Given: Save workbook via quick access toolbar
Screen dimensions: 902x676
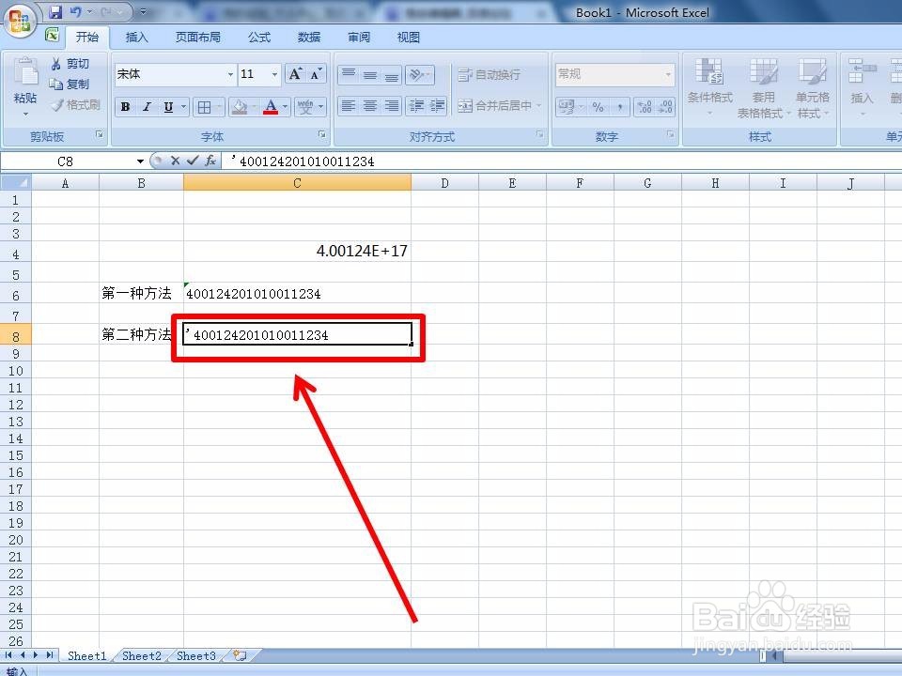Looking at the screenshot, I should pos(55,11).
